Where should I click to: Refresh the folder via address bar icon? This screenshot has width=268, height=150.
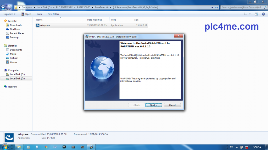pos(217,7)
